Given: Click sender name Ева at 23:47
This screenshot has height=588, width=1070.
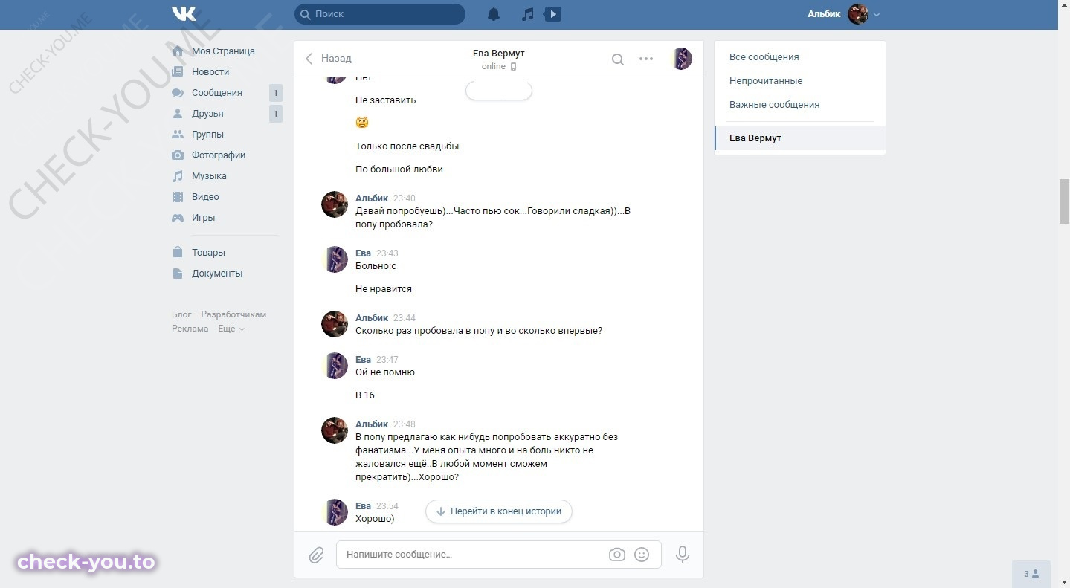Looking at the screenshot, I should coord(363,360).
